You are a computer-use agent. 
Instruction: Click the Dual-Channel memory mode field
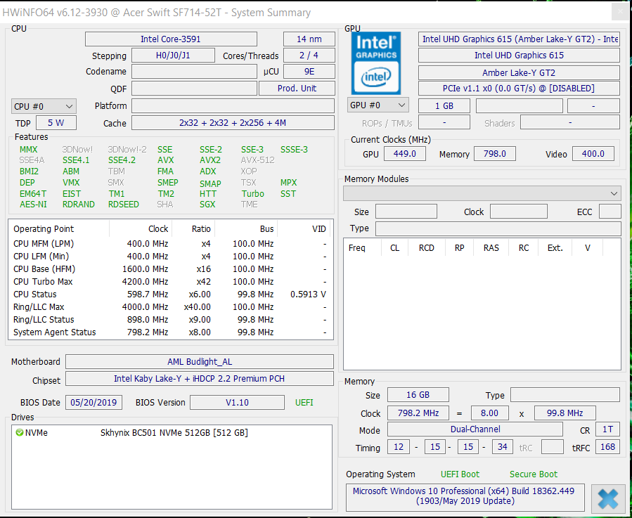(475, 429)
